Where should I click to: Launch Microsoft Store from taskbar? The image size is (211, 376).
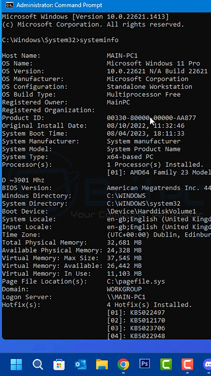click(59, 365)
